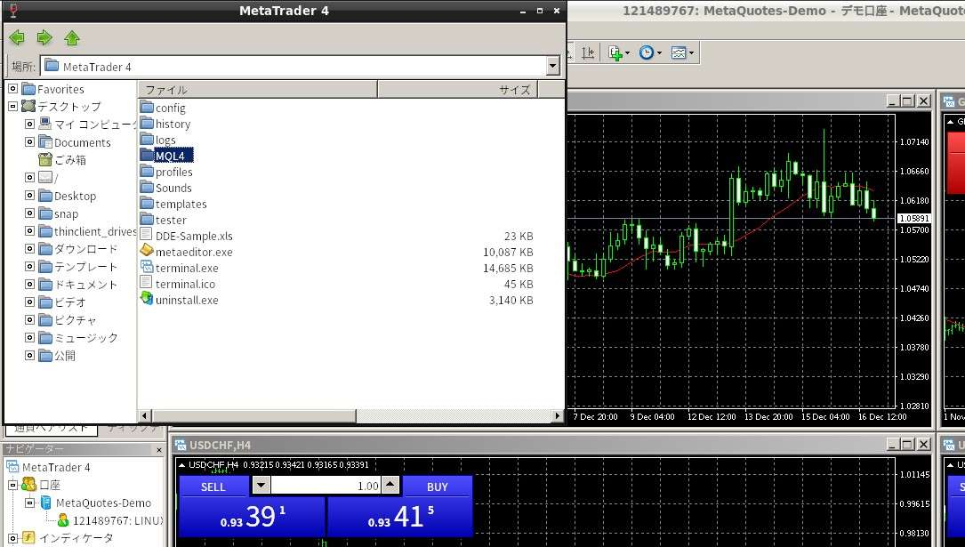The width and height of the screenshot is (965, 547).
Task: Open the volume dropdown arrow beside SELL
Action: point(261,486)
